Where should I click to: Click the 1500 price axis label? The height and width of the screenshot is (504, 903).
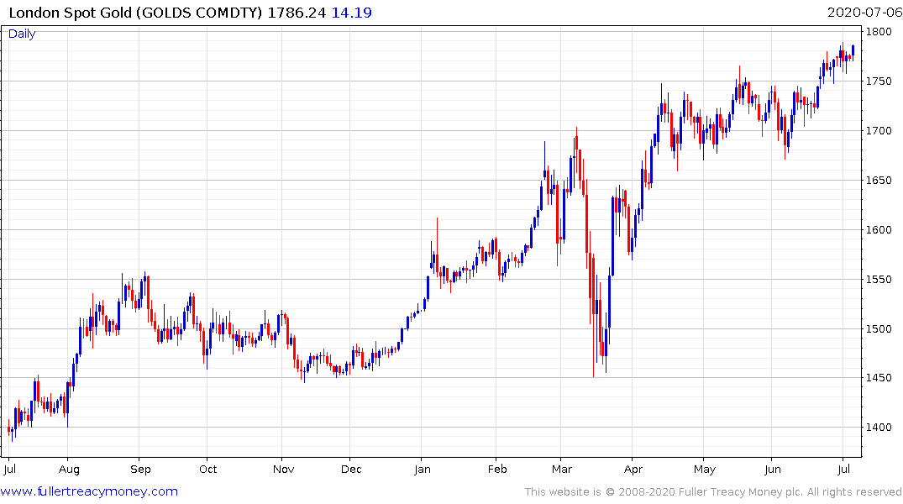pos(879,329)
